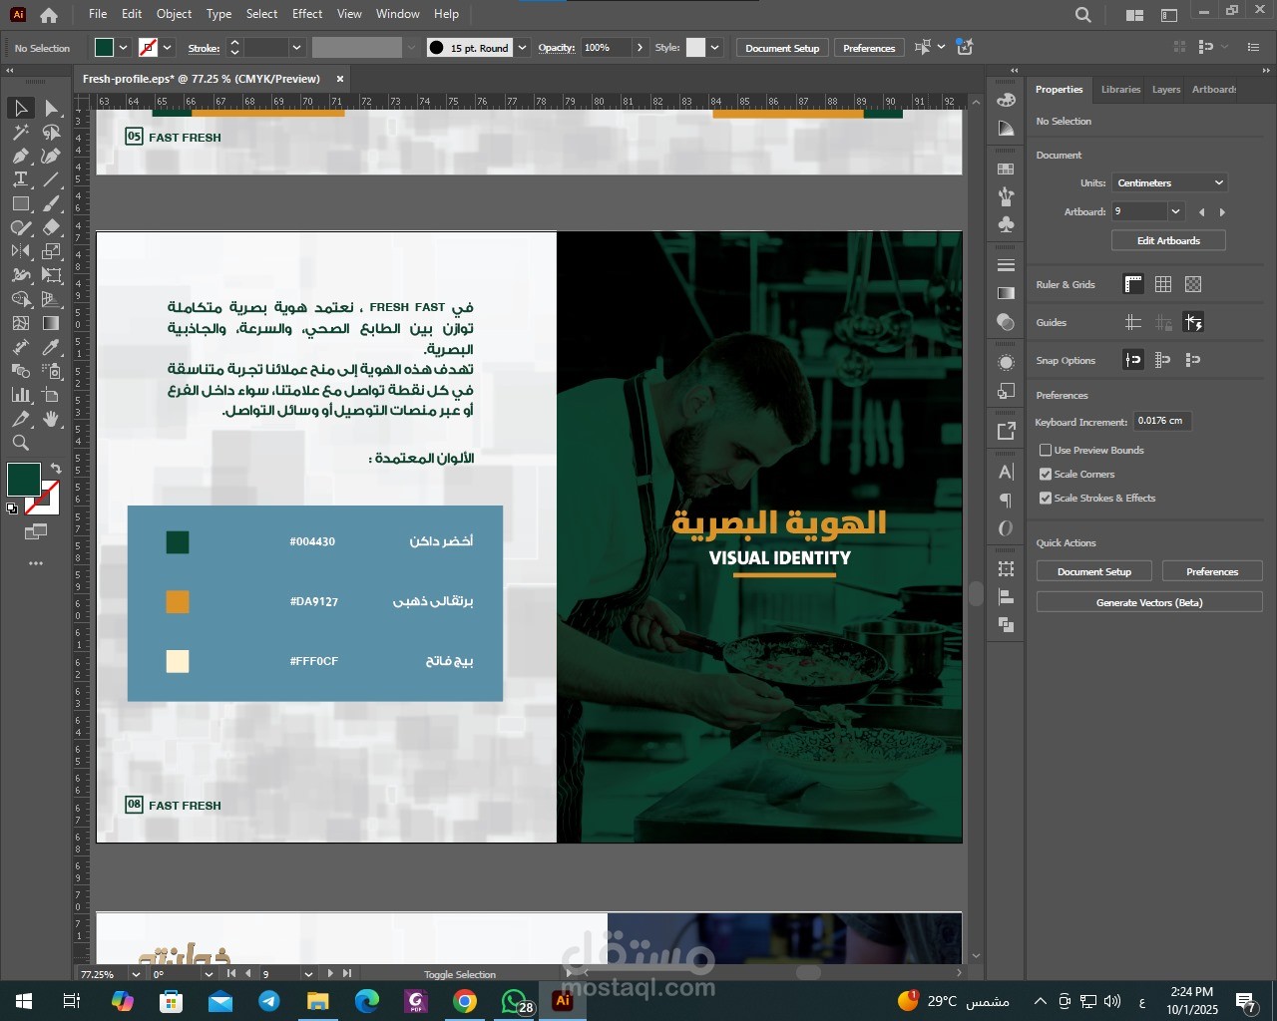Pick the Type tool

point(20,179)
